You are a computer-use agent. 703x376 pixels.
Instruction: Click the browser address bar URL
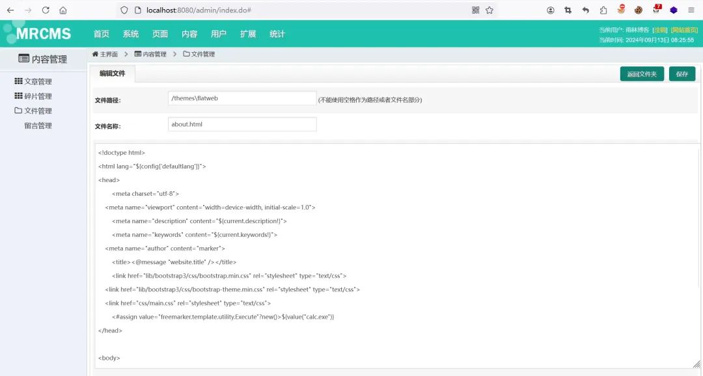pos(199,10)
